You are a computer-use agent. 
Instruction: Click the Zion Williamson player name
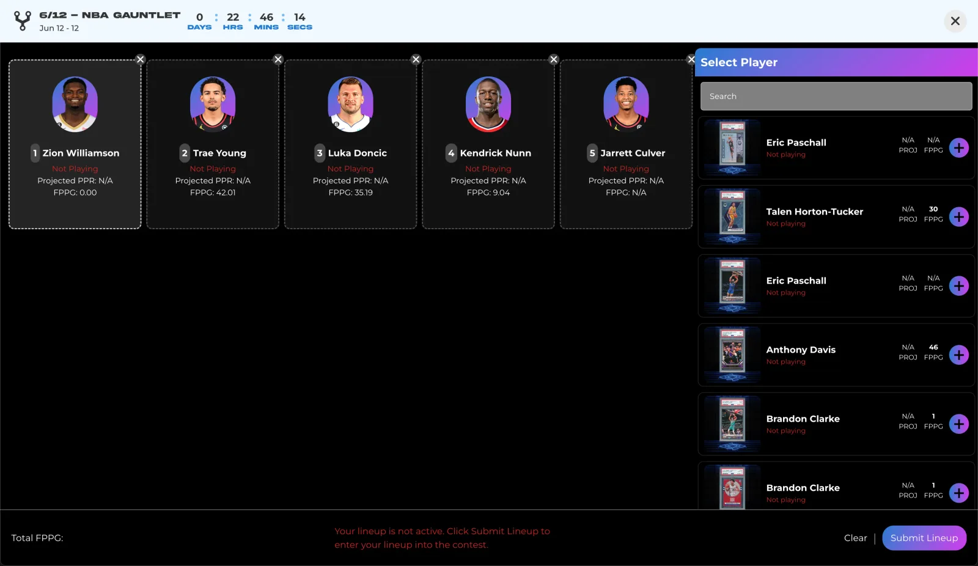click(81, 153)
